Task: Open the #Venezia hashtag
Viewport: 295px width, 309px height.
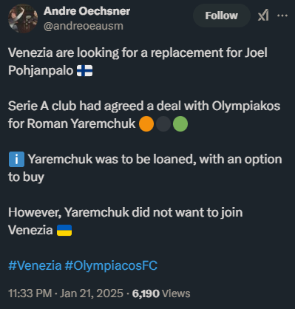Action: tap(35, 265)
